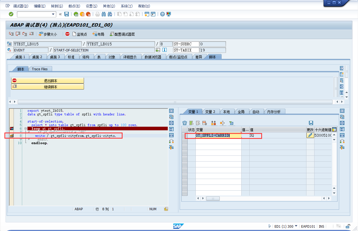Click the green checkmark Enter icon
This screenshot has width=358, height=231.
(x=11, y=14)
